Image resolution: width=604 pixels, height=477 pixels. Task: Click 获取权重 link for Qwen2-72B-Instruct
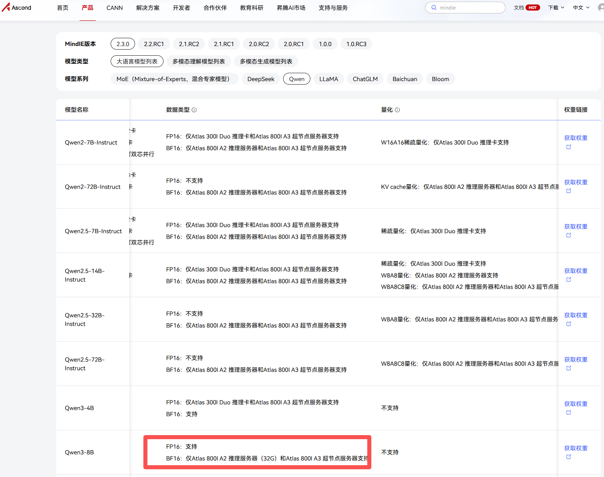[x=576, y=182]
